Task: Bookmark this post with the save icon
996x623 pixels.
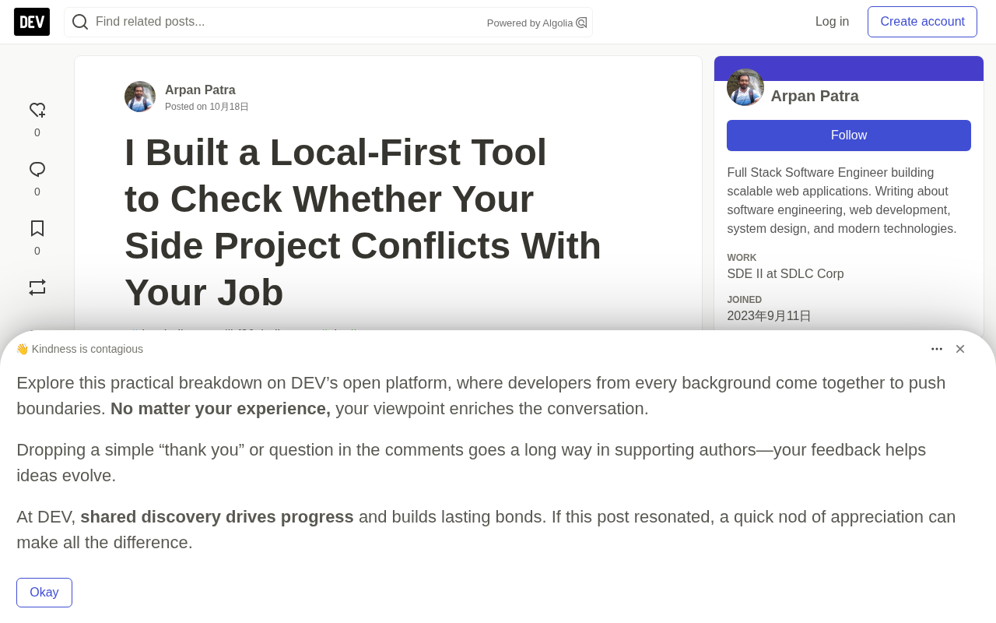Action: click(37, 229)
